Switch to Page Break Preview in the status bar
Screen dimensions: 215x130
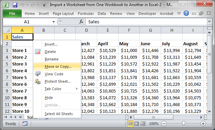[143, 124]
